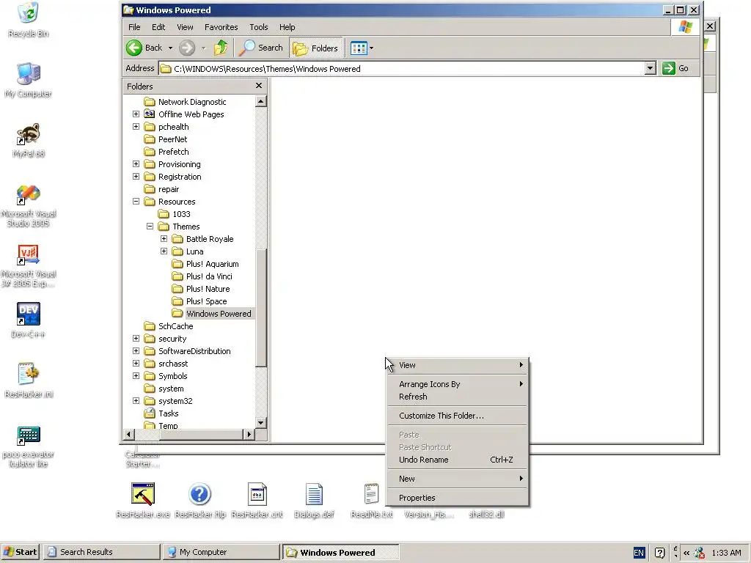Screen dimensions: 751x563
Task: Expand the SoftwareDistribution folder
Action: (136, 350)
